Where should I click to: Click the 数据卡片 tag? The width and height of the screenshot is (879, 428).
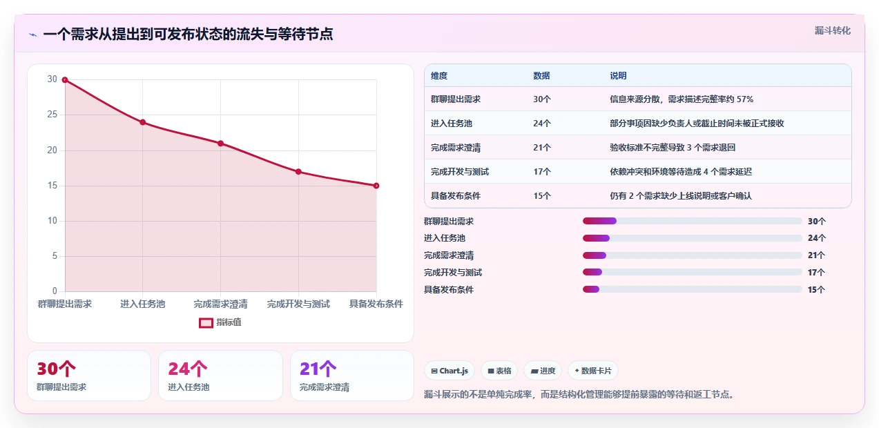593,371
